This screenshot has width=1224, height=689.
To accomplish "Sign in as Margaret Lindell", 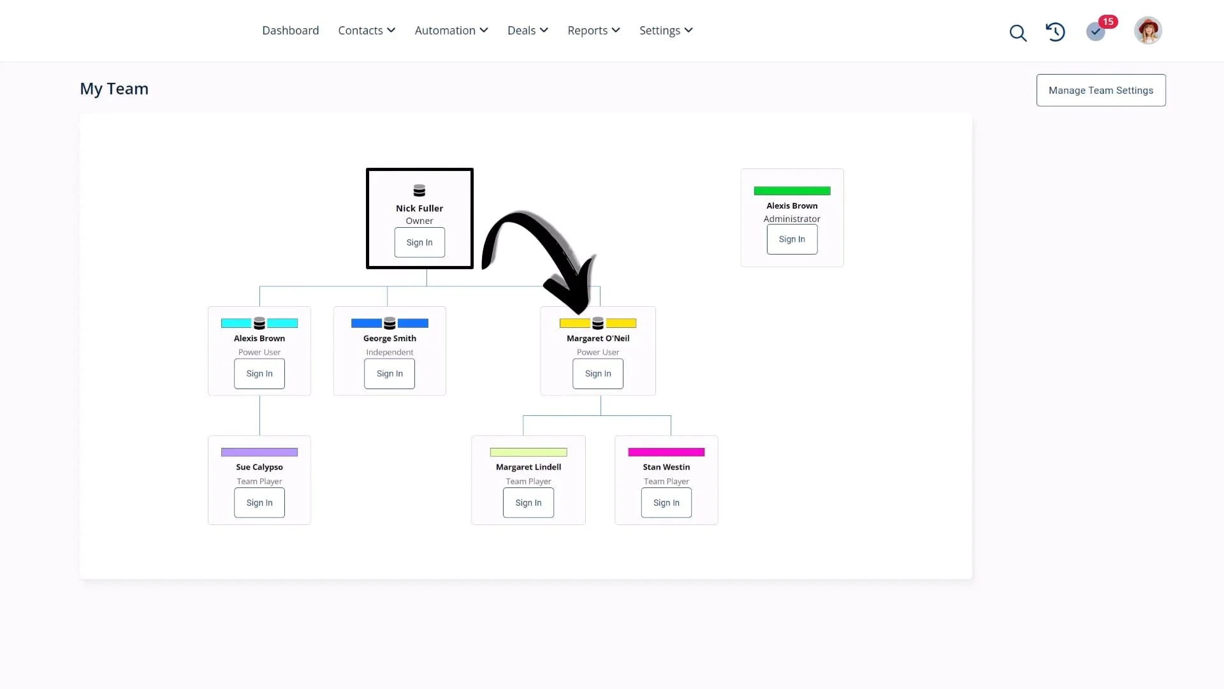I will click(528, 503).
